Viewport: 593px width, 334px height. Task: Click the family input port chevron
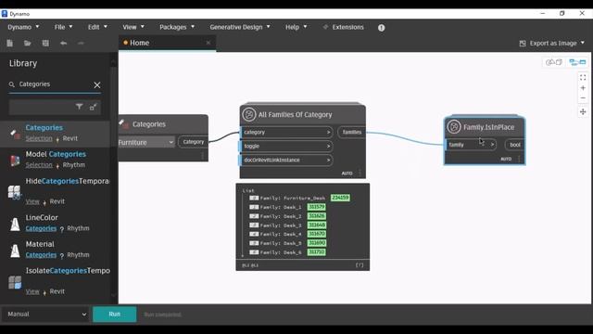(x=492, y=145)
